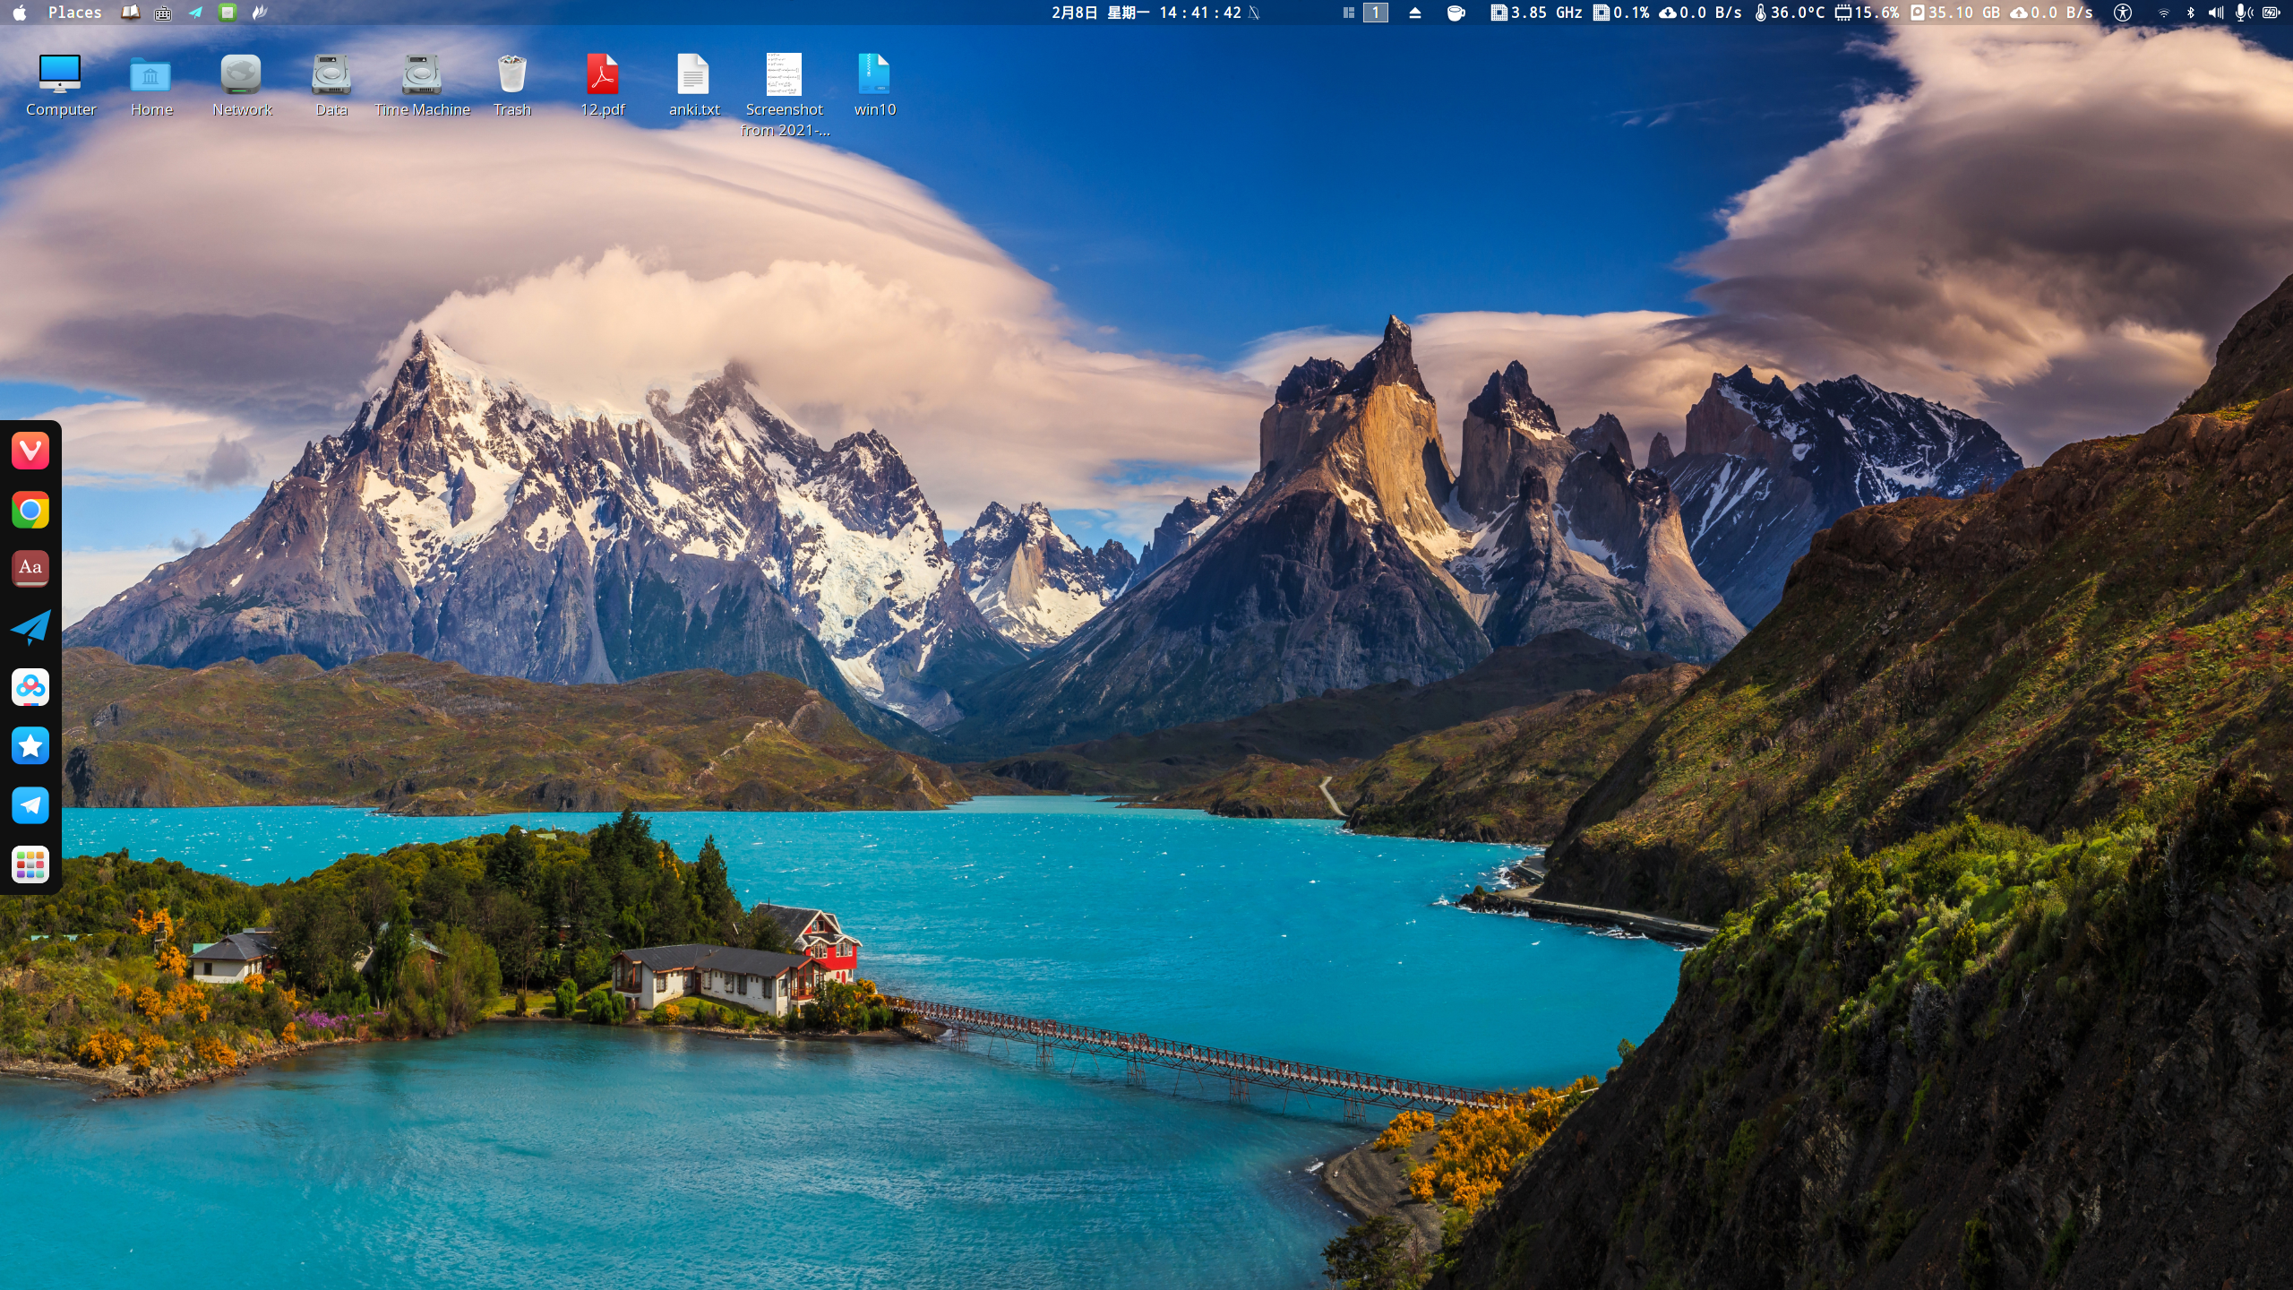Click the 0.1% CPU usage indicator
Viewport: 2293px width, 1290px height.
(x=1621, y=13)
